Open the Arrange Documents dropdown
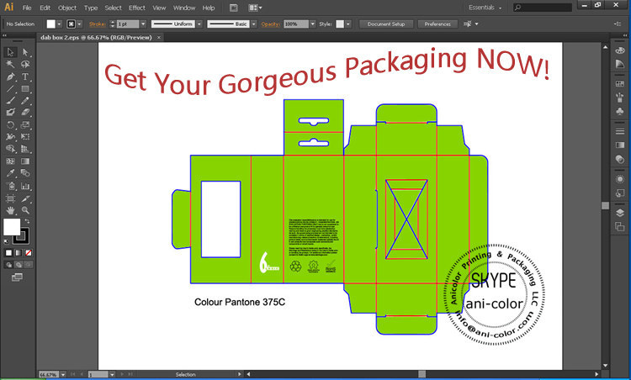Screen dimensions: 631x380 [255, 8]
